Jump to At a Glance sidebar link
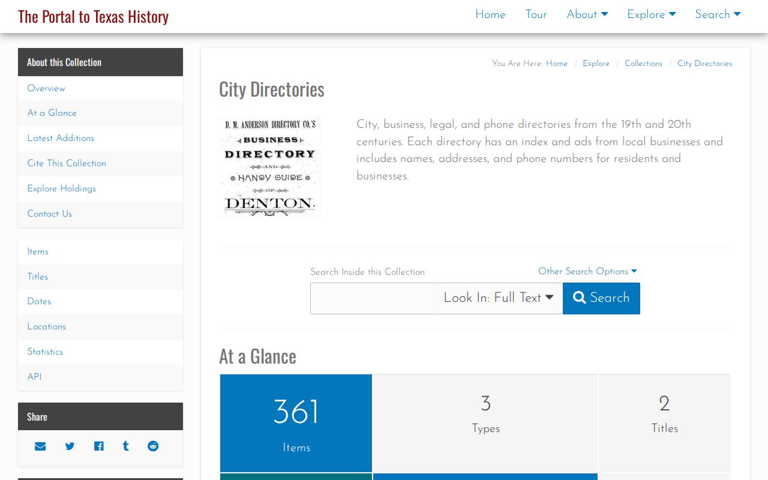The width and height of the screenshot is (768, 480). pos(100,113)
